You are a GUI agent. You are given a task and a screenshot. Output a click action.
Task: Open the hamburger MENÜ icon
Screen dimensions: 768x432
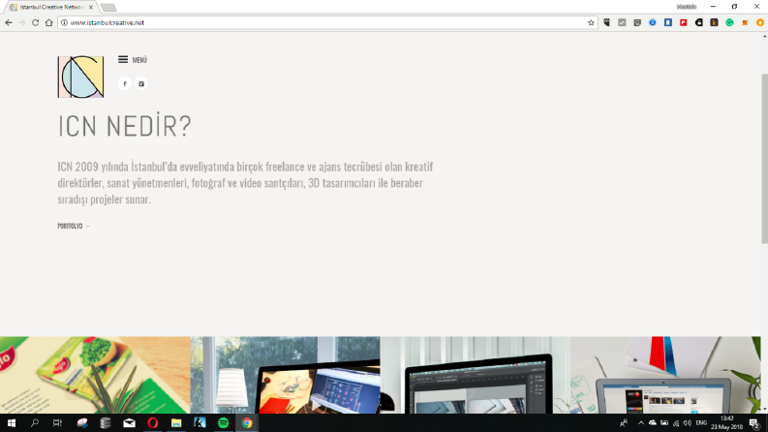point(123,59)
